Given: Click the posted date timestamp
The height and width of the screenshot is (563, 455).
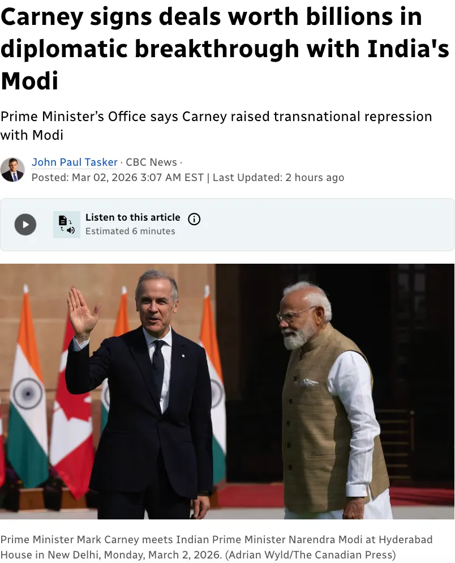Looking at the screenshot, I should (118, 177).
